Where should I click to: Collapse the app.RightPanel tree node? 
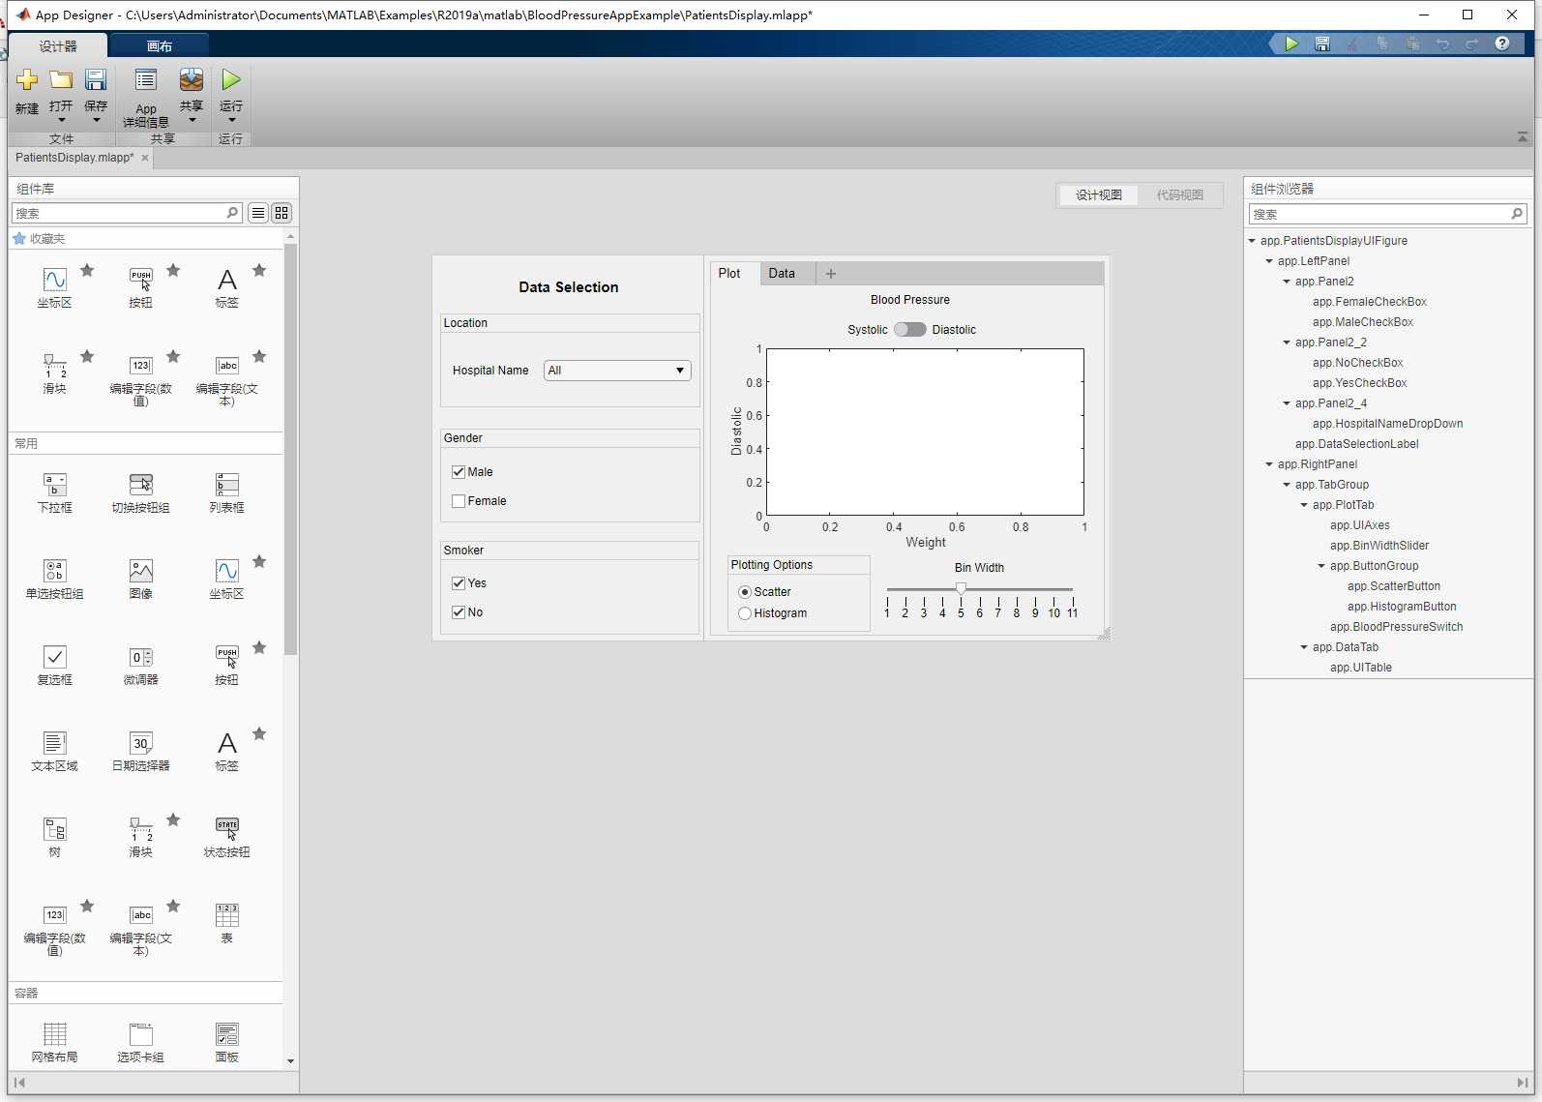(x=1269, y=464)
